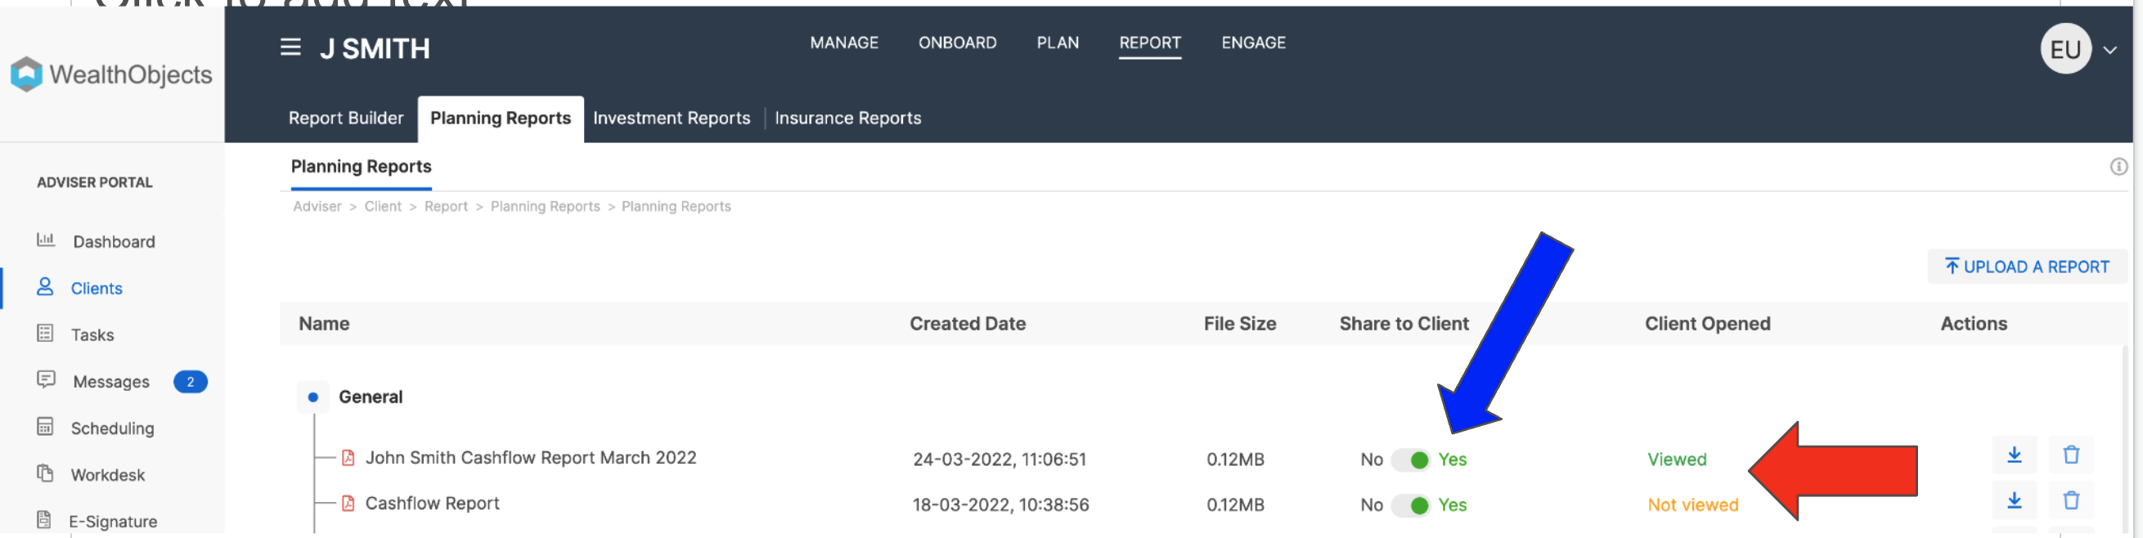
Task: Click the WealthObjects logo
Action: tap(111, 74)
